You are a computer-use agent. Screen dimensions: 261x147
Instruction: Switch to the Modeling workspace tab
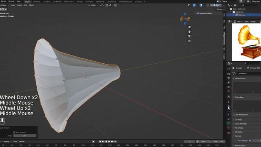37,2
